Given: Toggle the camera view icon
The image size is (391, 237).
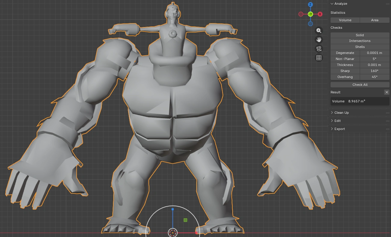Looking at the screenshot, I should tap(319, 49).
